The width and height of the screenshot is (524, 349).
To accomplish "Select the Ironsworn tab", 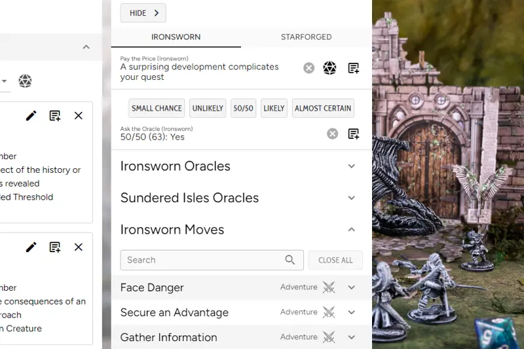I will [x=176, y=37].
